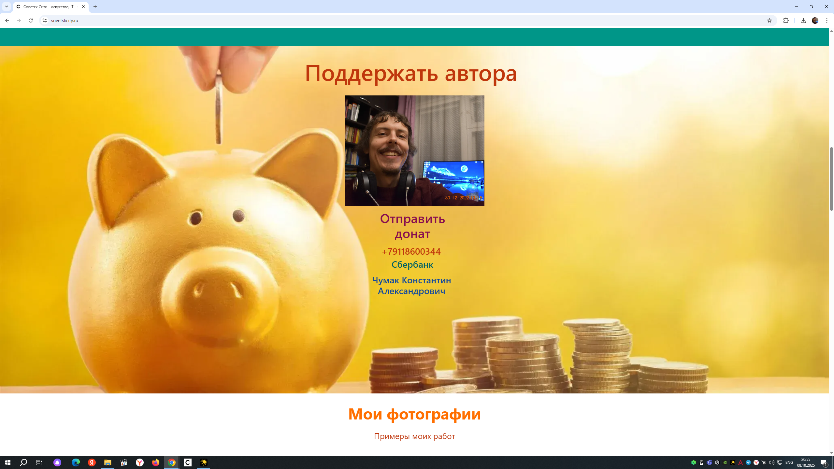Click the author's photo thumbnail
This screenshot has width=834, height=469.
point(415,150)
